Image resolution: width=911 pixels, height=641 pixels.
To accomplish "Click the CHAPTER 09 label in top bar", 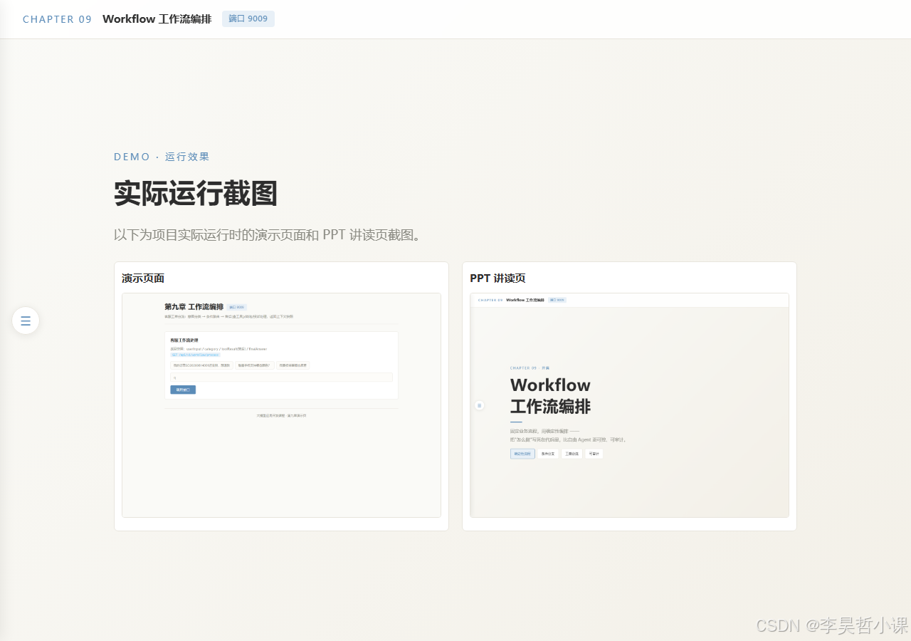I will click(57, 19).
